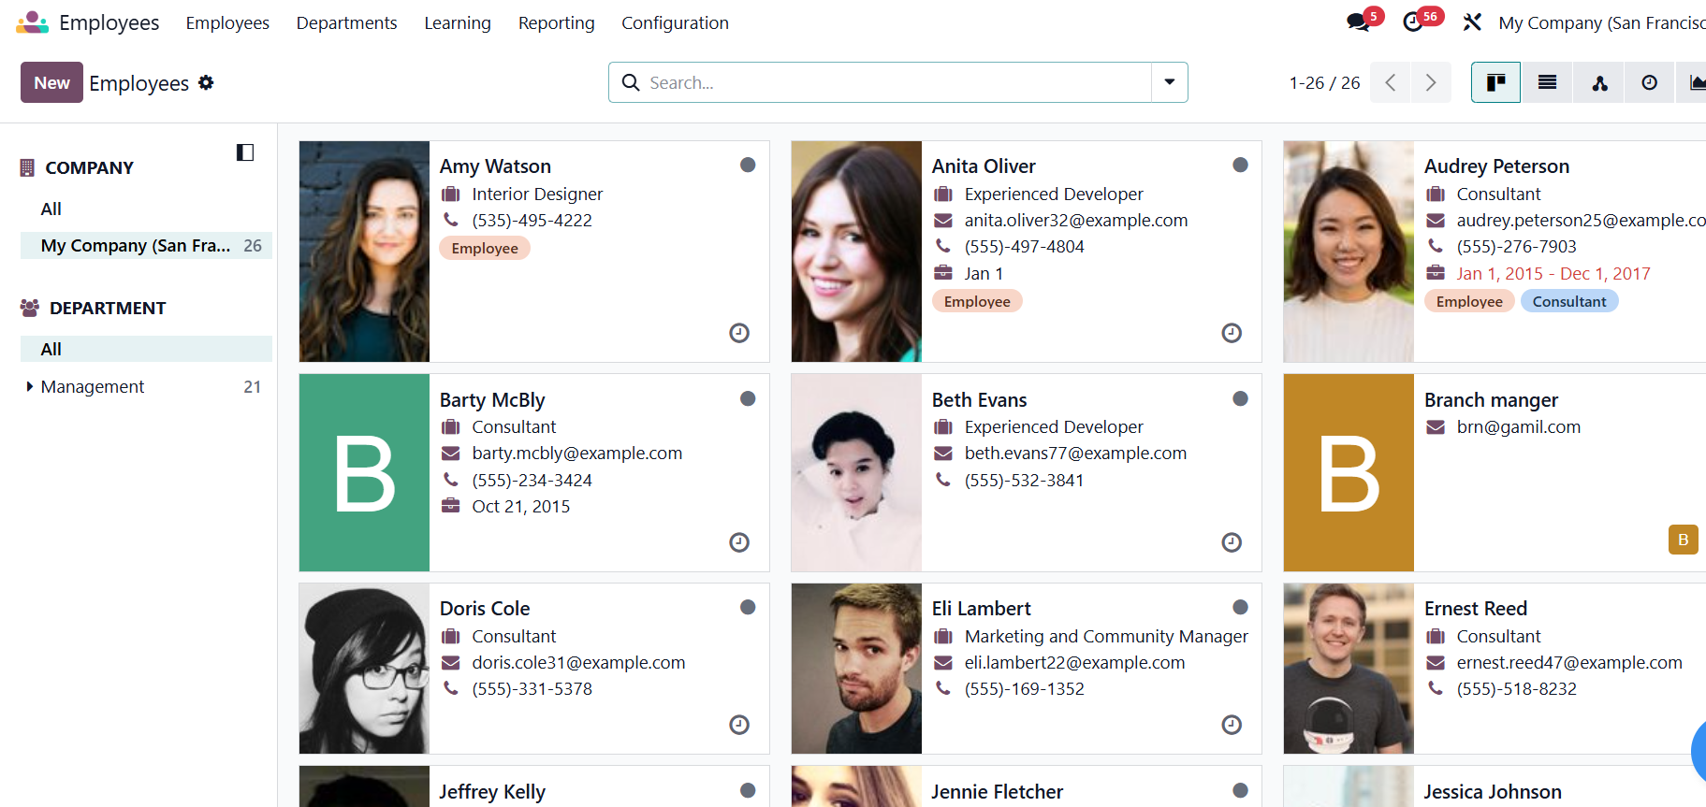The height and width of the screenshot is (807, 1706).
Task: Open the Departments menu
Action: pyautogui.click(x=346, y=22)
